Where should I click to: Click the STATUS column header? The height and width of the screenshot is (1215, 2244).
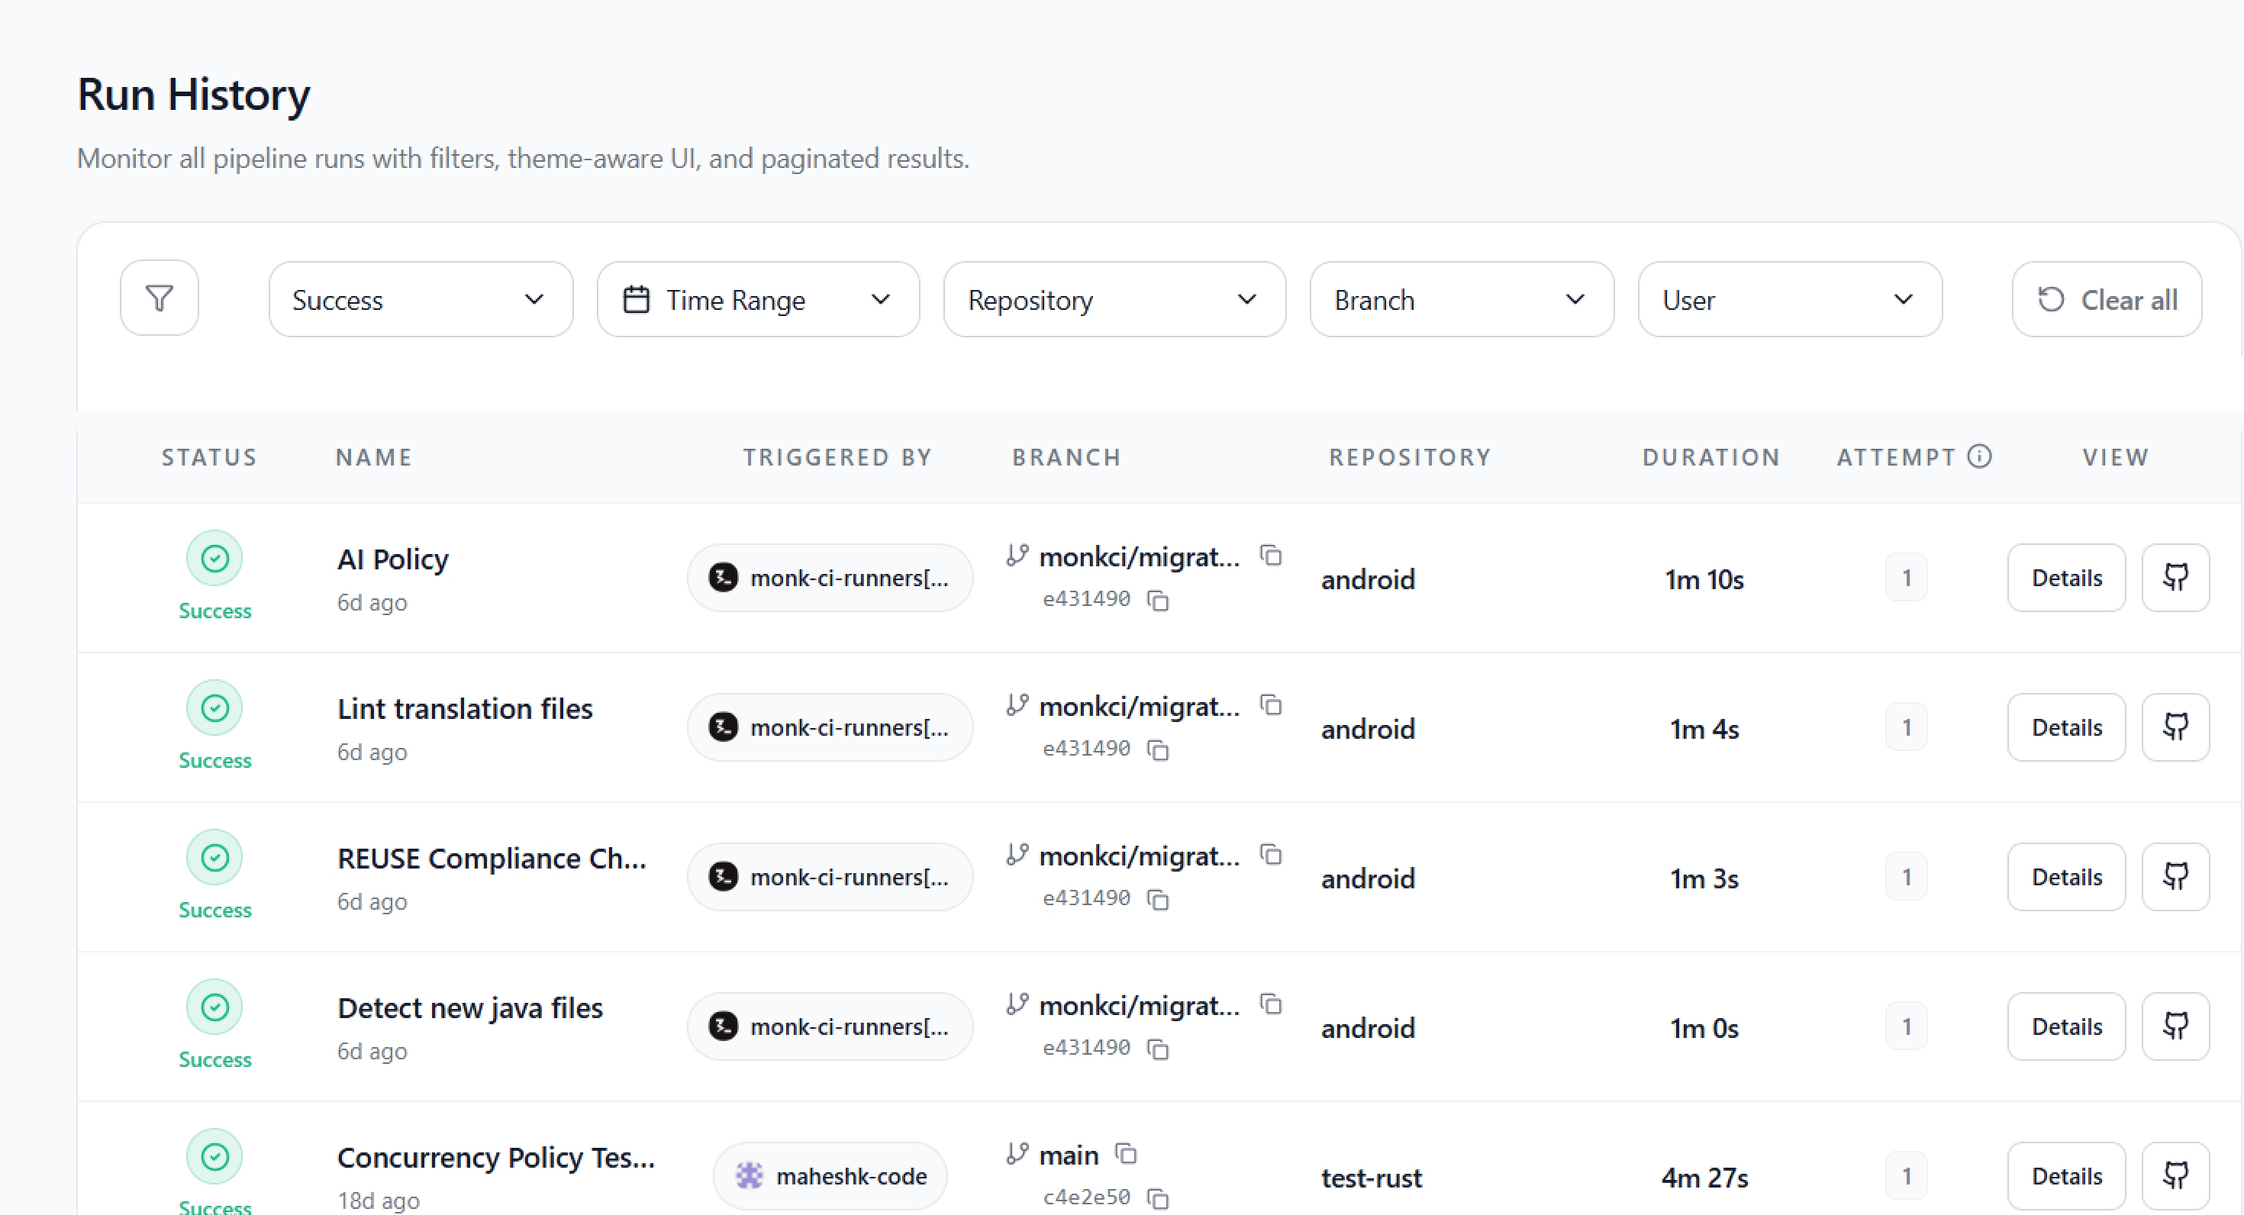[x=209, y=457]
